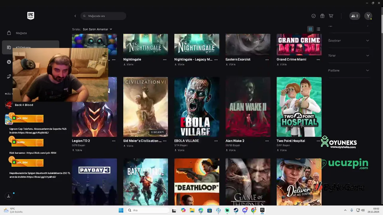
Task: Open the Deliver At All Costs cover
Action: pos(299,182)
